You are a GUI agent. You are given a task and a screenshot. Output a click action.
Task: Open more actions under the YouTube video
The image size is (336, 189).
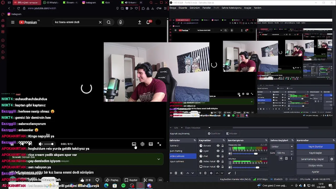(x=160, y=180)
